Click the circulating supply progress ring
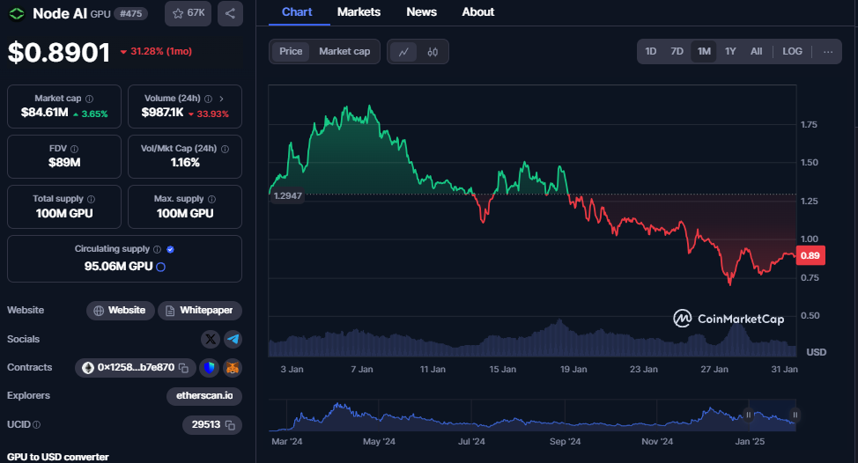 (161, 267)
